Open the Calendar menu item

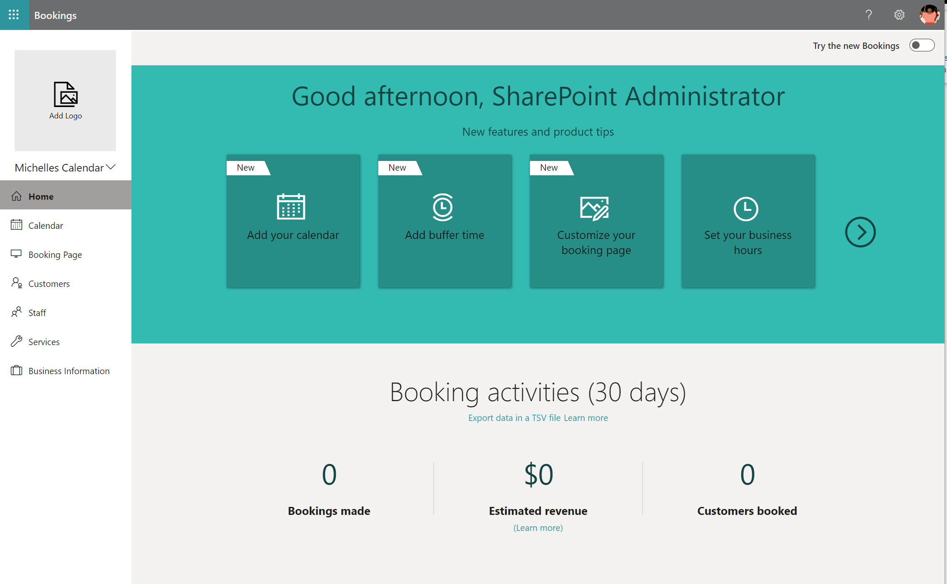click(x=66, y=225)
